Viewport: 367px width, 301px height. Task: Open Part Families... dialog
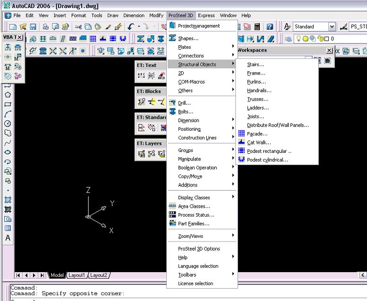pos(201,223)
